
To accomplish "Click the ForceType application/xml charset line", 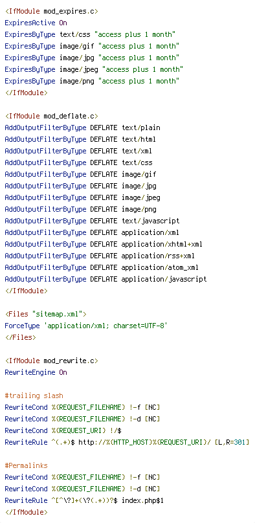I will coord(86,326).
